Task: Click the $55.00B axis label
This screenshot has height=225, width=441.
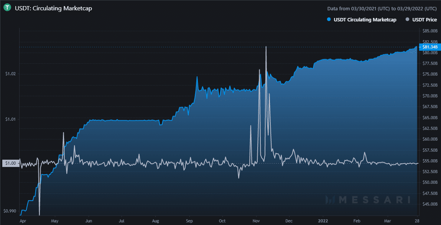Action: pyautogui.click(x=430, y=161)
